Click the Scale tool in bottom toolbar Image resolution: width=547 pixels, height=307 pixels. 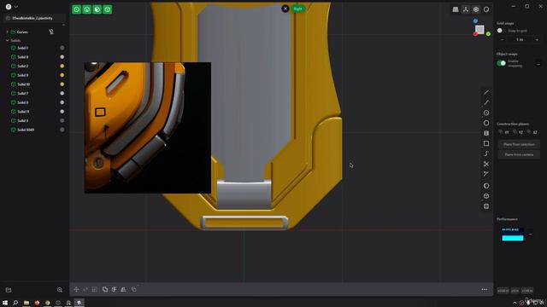coord(95,289)
